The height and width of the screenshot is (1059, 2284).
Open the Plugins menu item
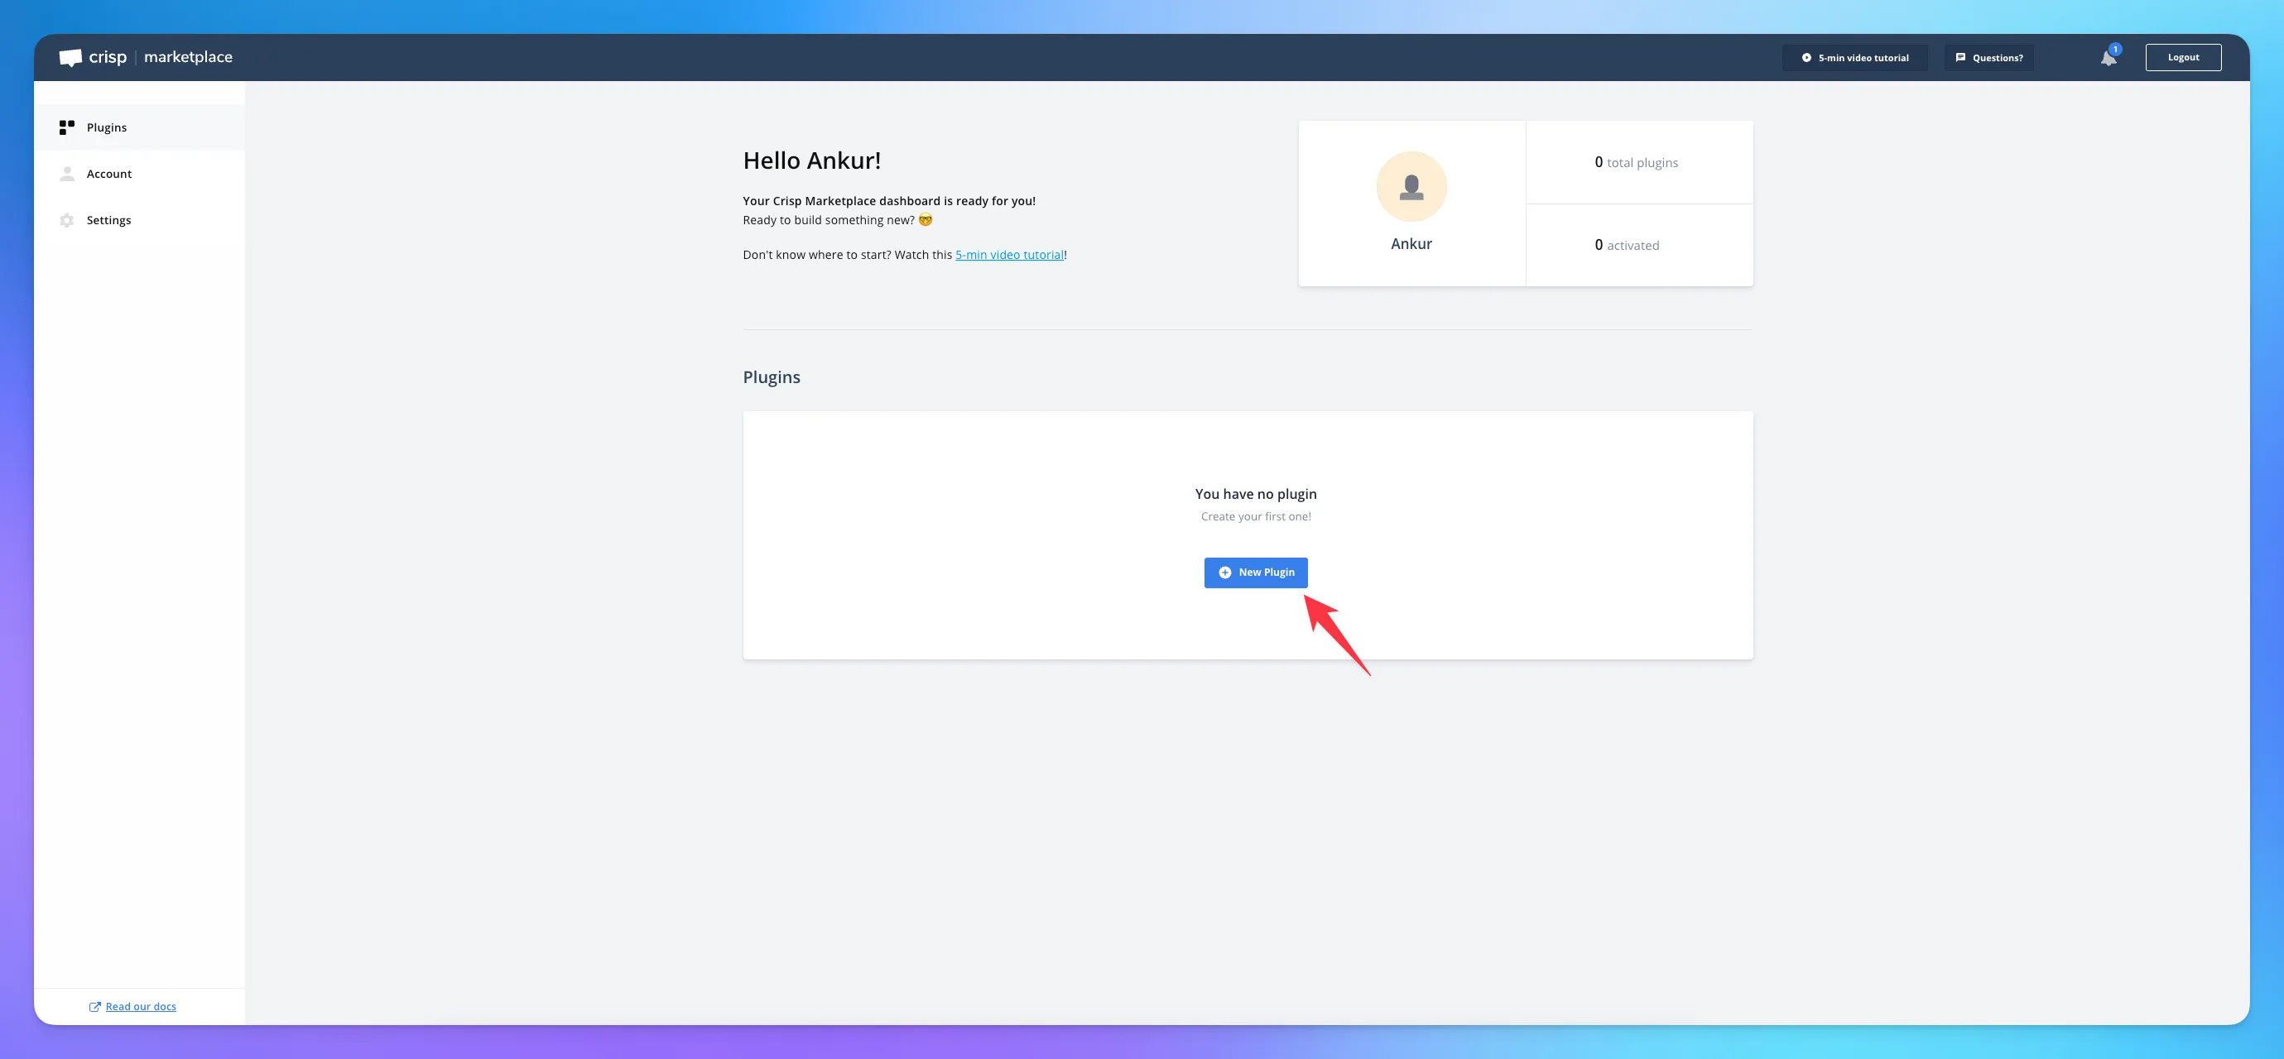pyautogui.click(x=139, y=127)
